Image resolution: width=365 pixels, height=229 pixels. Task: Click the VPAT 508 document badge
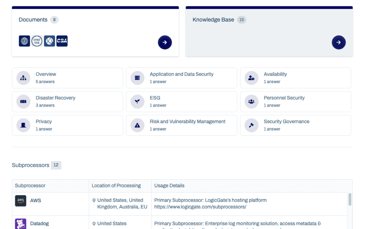(x=37, y=41)
